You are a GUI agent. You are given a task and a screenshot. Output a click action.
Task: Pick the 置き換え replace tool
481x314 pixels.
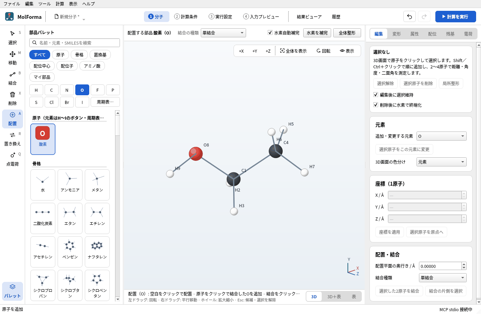pyautogui.click(x=13, y=139)
